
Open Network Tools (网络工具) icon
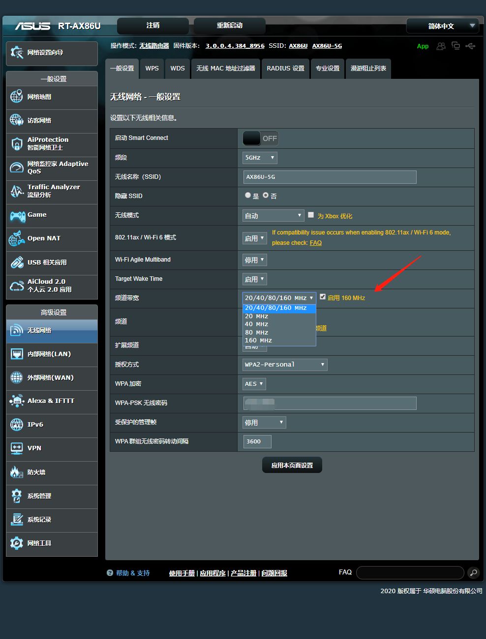[x=17, y=543]
